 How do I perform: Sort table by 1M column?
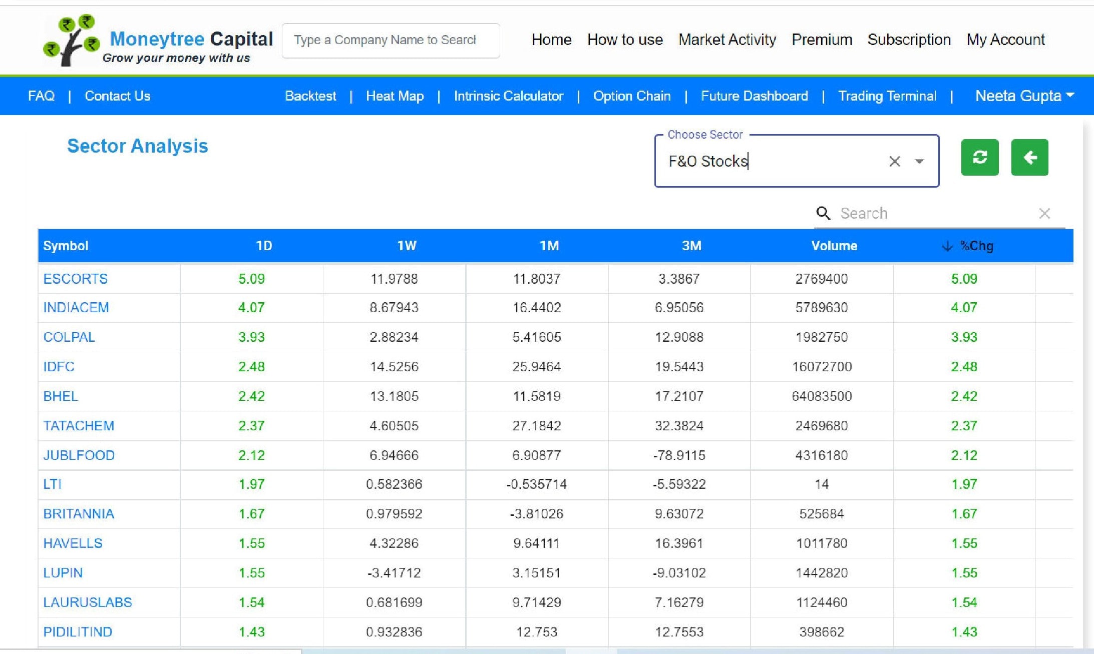pos(549,246)
